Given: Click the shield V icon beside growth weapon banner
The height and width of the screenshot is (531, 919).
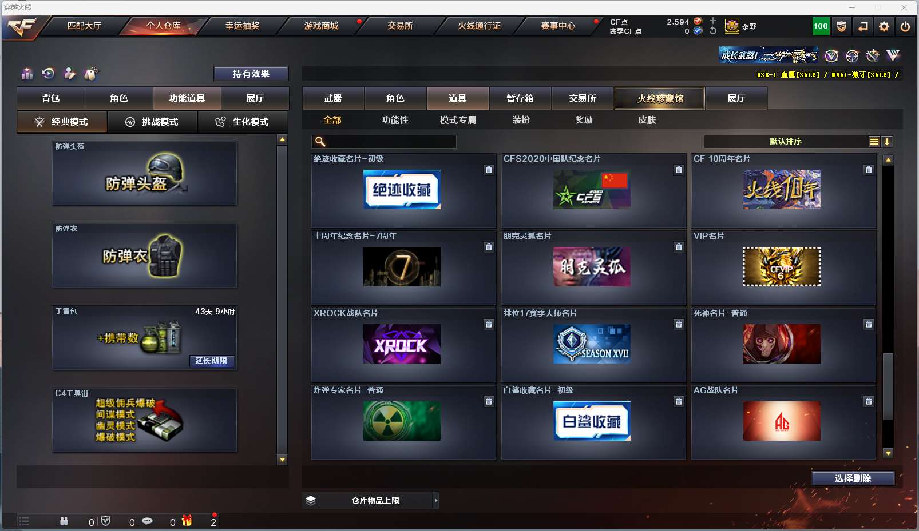Looking at the screenshot, I should [831, 55].
